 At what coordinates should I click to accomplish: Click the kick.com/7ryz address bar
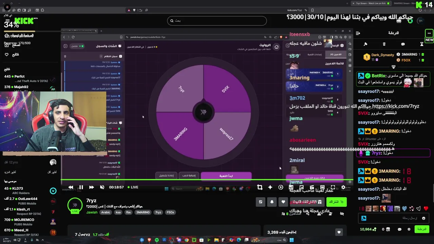click(x=294, y=10)
